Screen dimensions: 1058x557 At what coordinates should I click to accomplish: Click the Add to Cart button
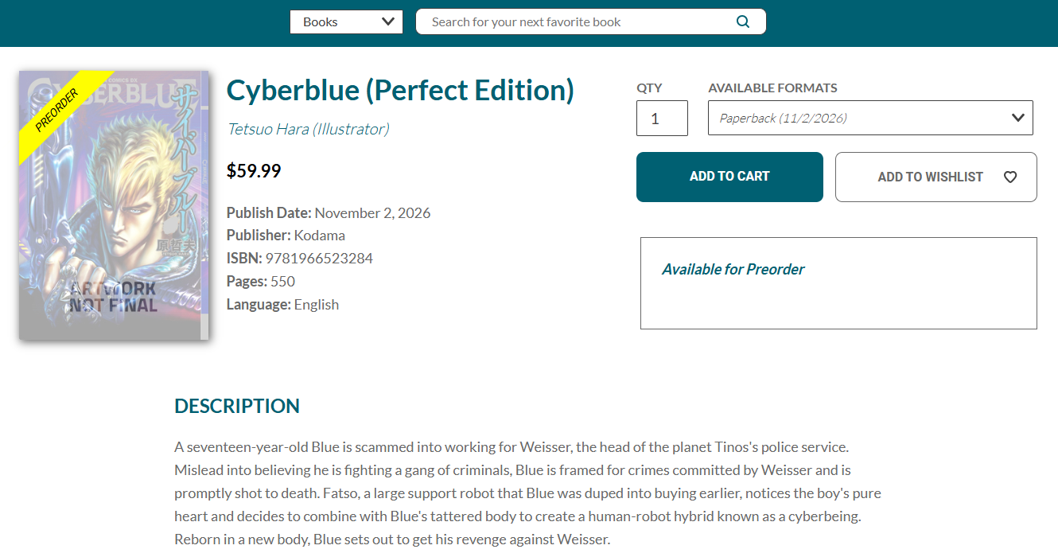point(729,177)
